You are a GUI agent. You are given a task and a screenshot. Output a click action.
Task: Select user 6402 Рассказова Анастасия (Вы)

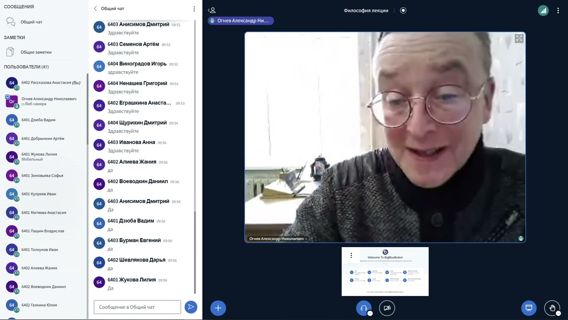coord(44,83)
